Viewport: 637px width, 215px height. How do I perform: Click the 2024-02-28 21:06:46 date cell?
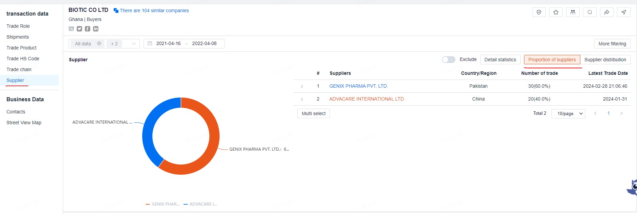pos(605,86)
